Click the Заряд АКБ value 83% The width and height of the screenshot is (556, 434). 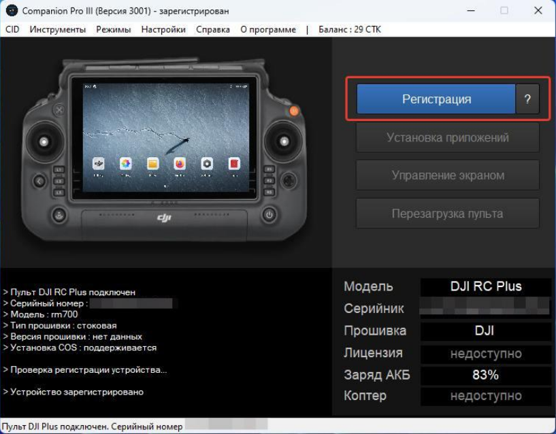pyautogui.click(x=486, y=375)
